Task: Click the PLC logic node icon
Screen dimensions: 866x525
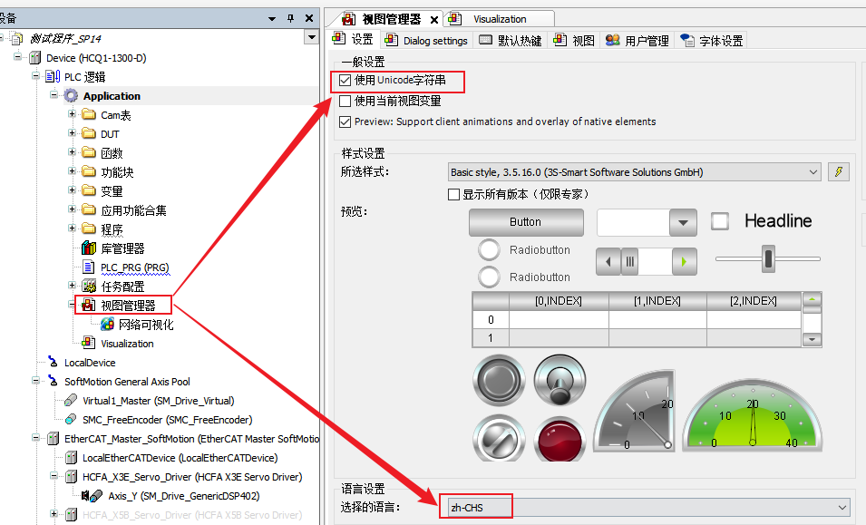Action: point(53,77)
